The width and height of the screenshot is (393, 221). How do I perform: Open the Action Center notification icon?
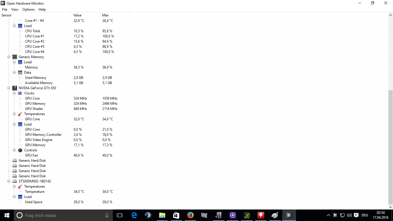tap(356, 215)
